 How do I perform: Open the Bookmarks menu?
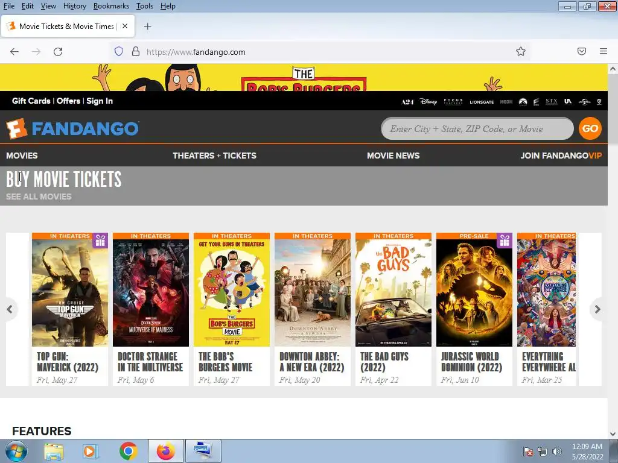click(x=111, y=6)
